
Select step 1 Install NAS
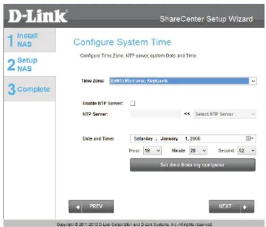point(30,40)
